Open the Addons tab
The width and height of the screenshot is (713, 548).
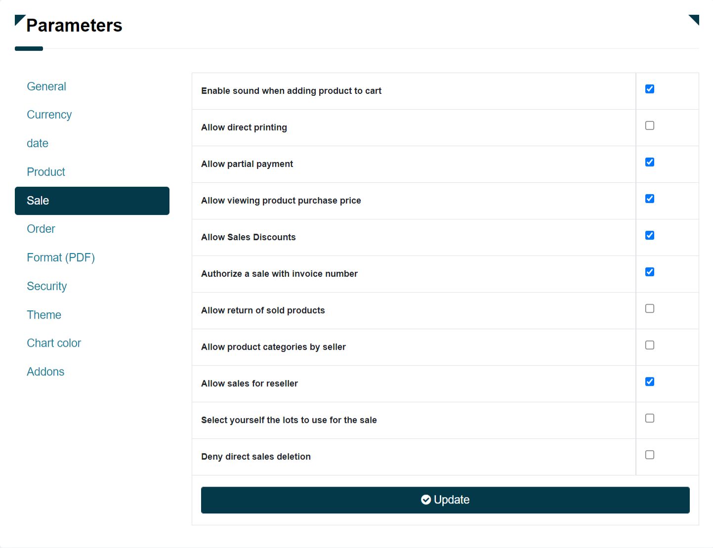[x=45, y=372]
